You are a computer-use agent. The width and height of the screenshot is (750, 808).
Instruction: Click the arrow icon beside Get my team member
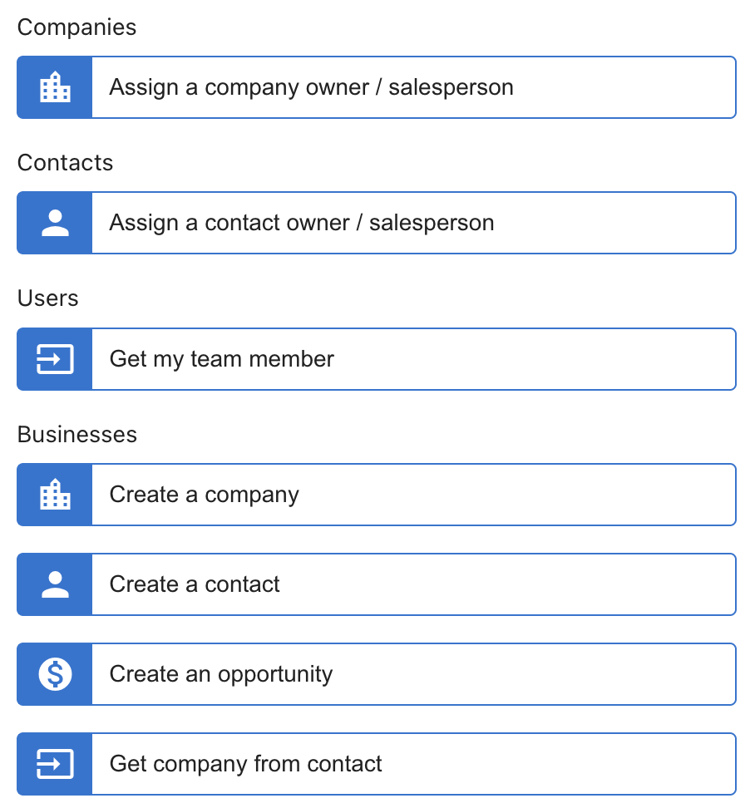(x=55, y=359)
